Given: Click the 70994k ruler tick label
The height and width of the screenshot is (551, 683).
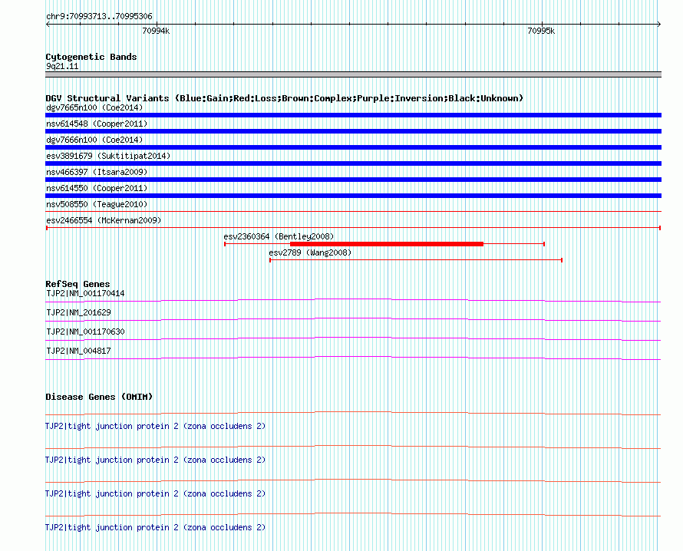Looking at the screenshot, I should pyautogui.click(x=156, y=31).
